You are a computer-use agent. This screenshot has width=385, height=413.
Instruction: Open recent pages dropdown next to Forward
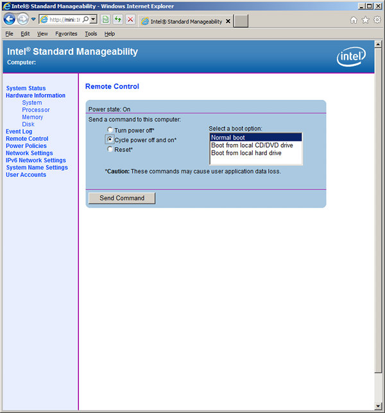33,19
